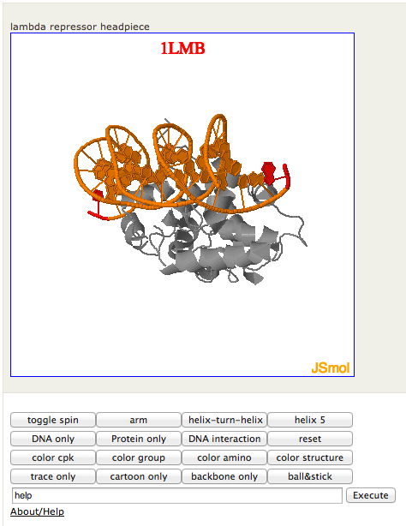Switch to ball&stick rendering
The image size is (406, 526).
click(310, 476)
